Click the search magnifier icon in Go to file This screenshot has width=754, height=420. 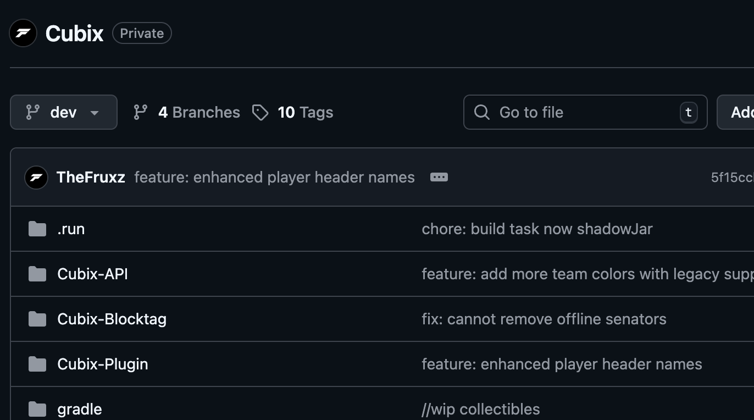pos(482,113)
